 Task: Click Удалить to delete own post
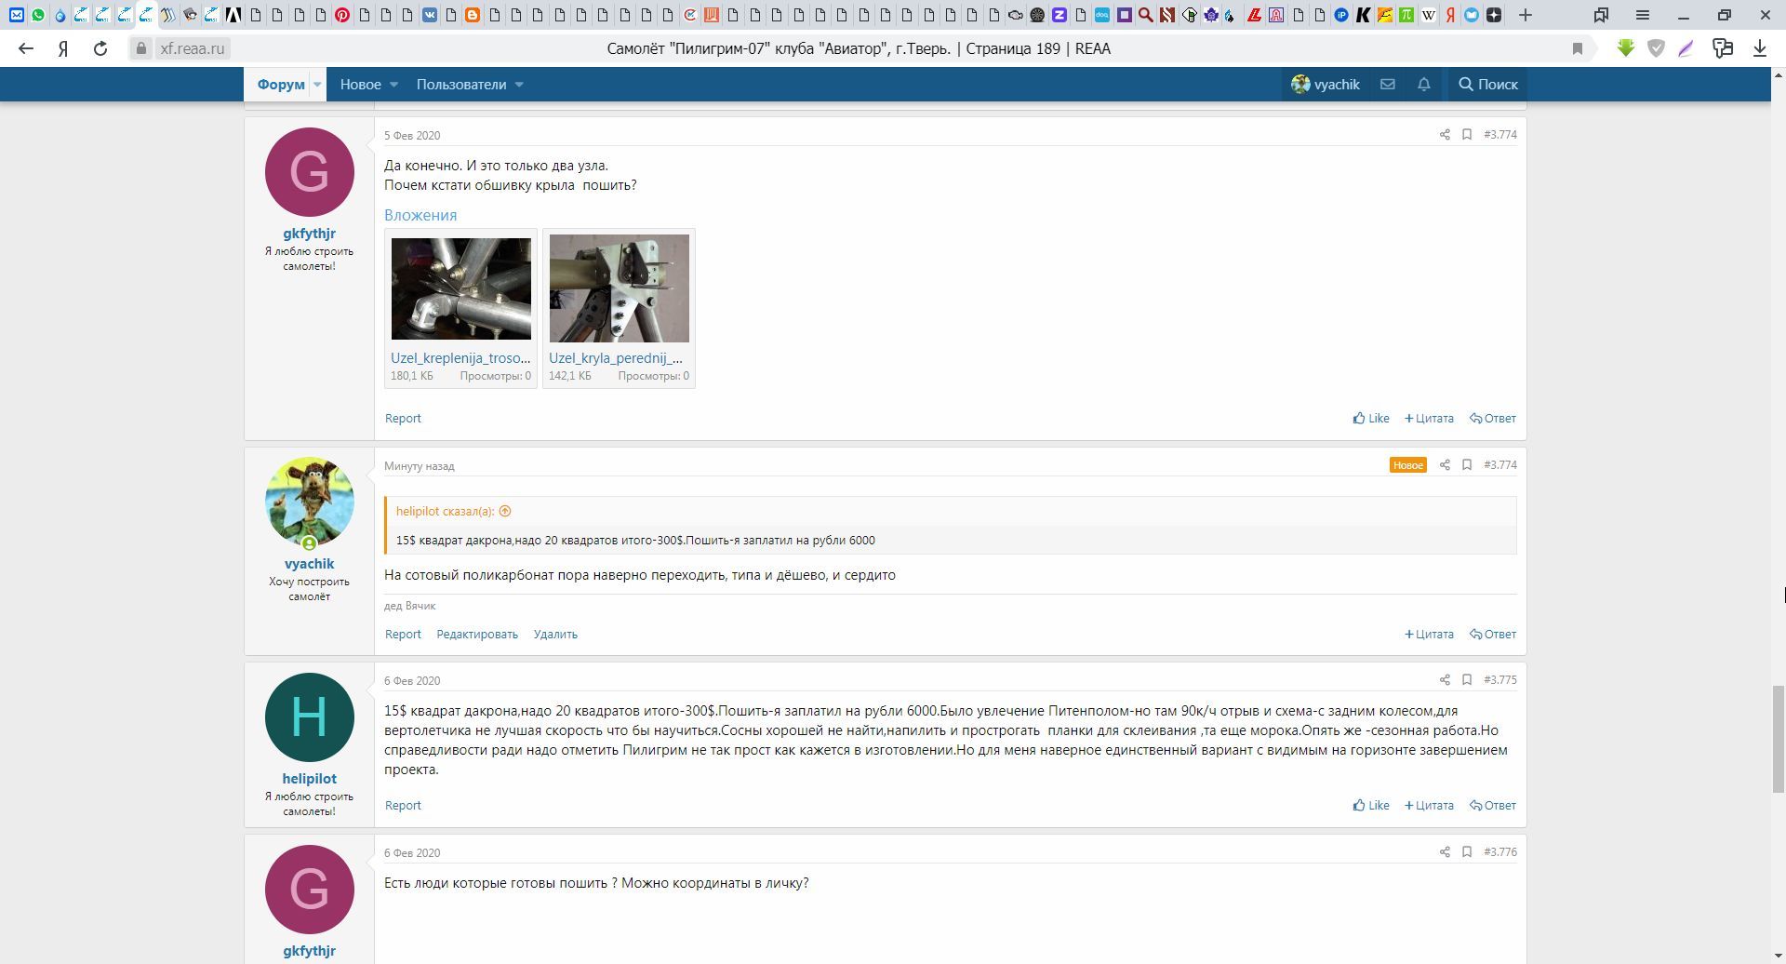(x=555, y=635)
